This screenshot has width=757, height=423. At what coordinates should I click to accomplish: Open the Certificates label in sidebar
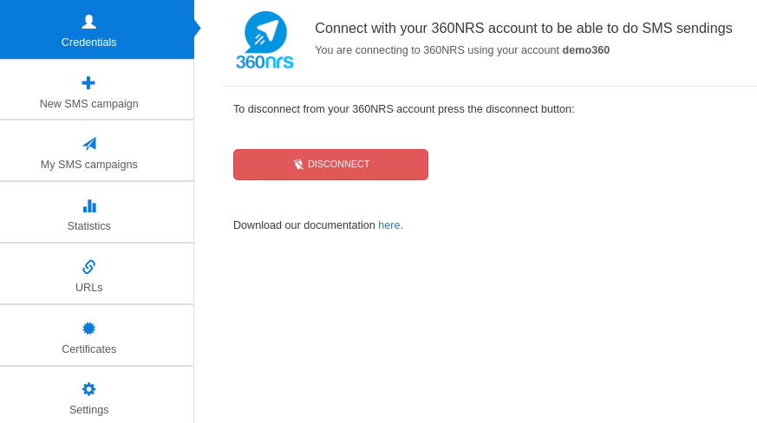pyautogui.click(x=88, y=349)
